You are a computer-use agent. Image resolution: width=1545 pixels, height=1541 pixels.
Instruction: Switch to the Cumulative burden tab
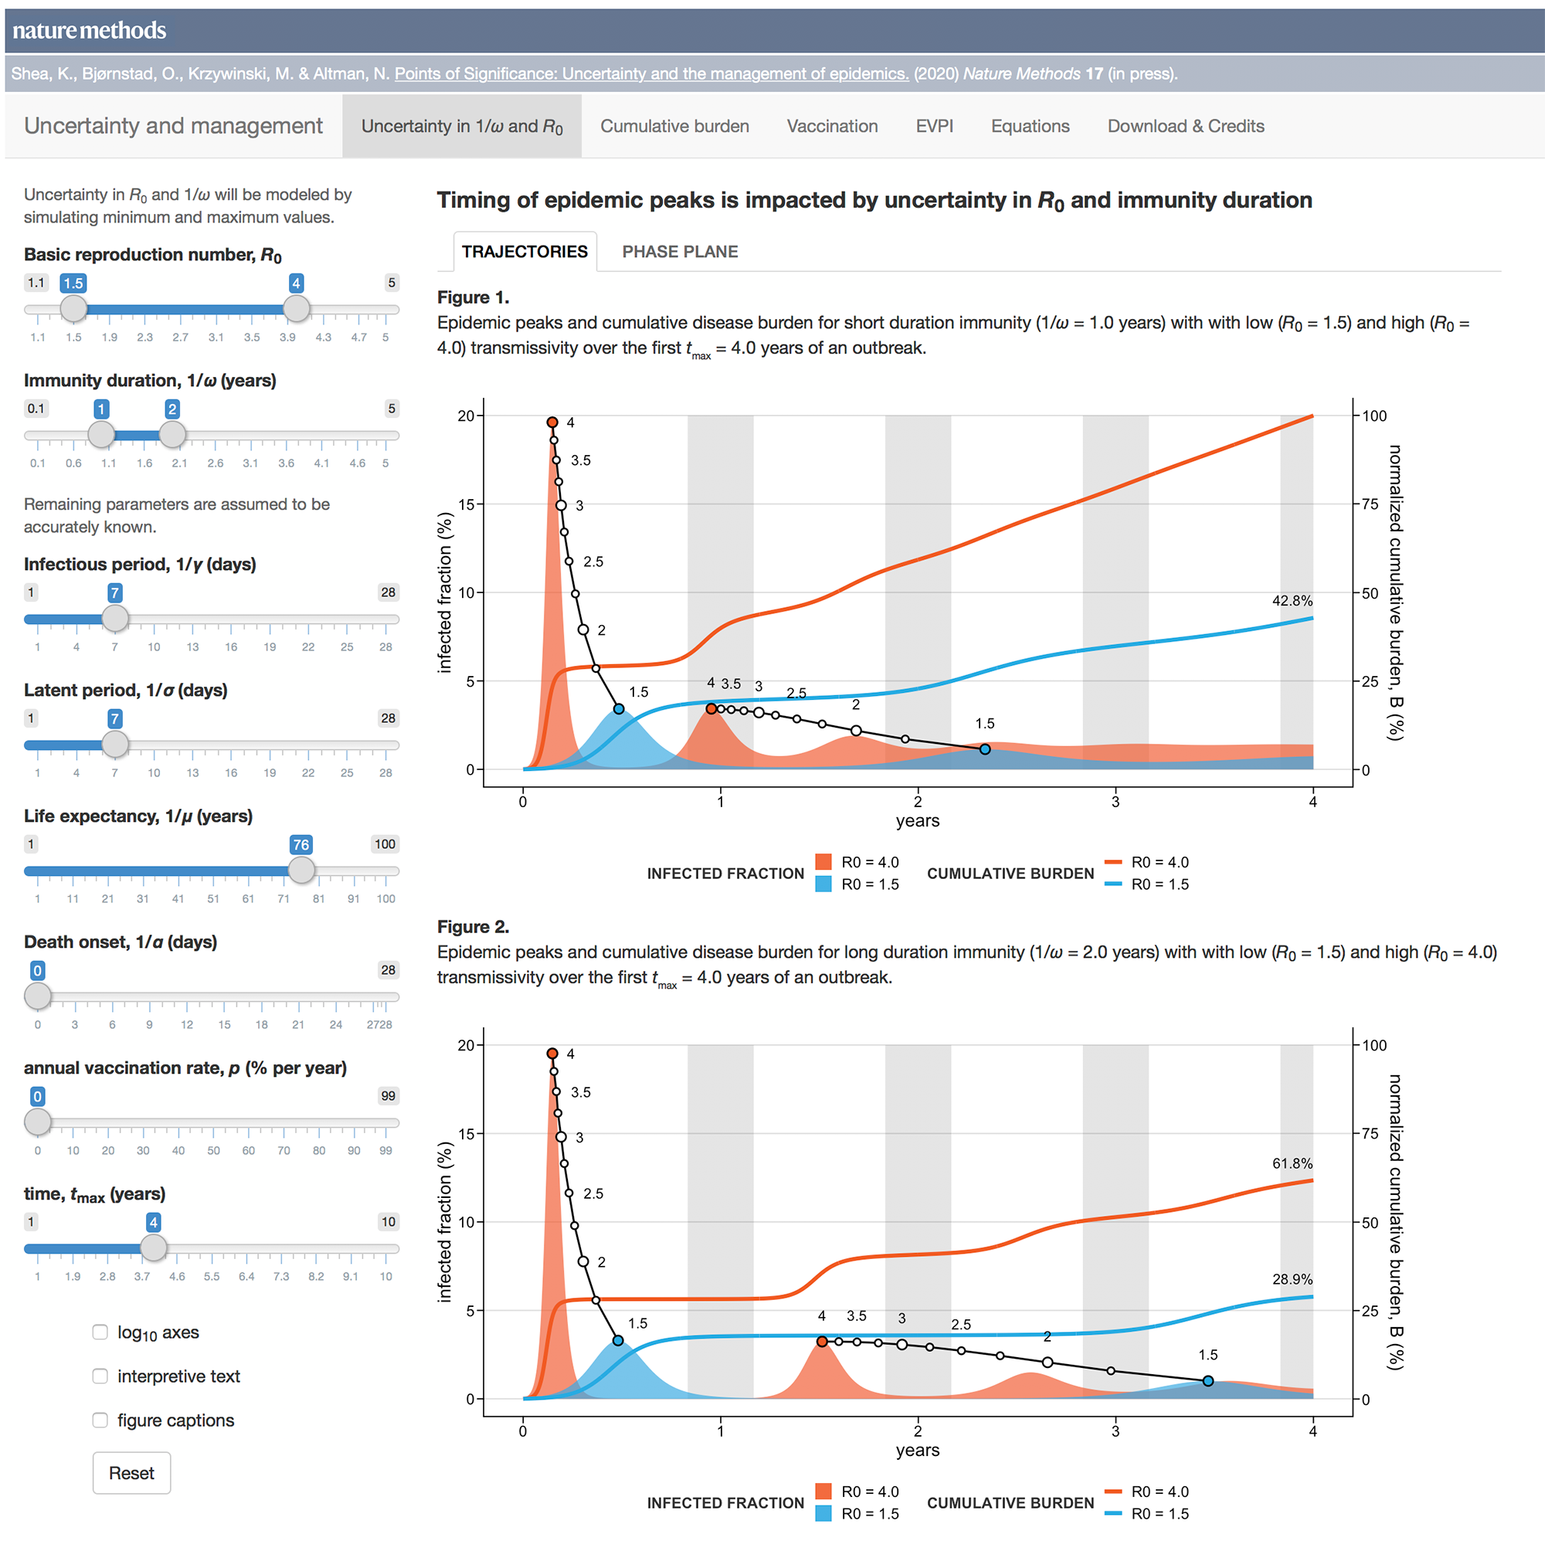tap(674, 127)
